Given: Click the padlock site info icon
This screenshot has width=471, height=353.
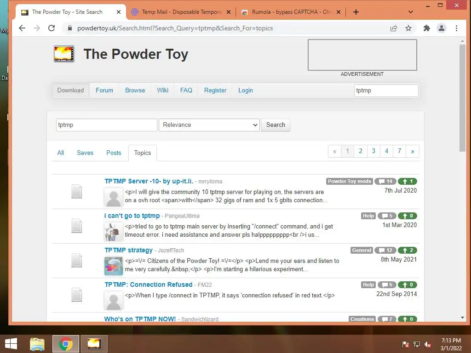Looking at the screenshot, I should coord(70,28).
